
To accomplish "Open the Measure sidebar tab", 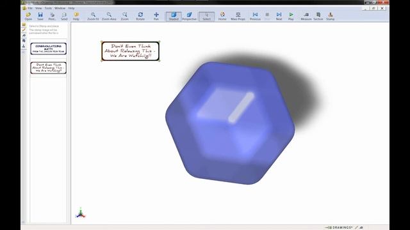I will [24, 35].
